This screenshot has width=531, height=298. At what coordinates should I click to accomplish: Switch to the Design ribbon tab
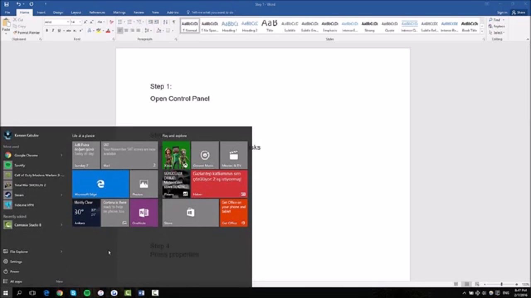pyautogui.click(x=58, y=12)
